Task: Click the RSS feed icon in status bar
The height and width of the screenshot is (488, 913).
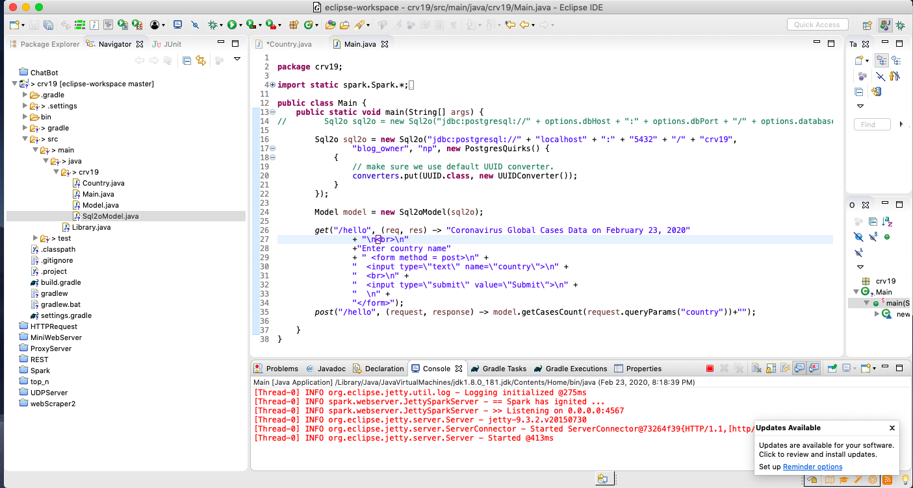Action: tap(888, 480)
